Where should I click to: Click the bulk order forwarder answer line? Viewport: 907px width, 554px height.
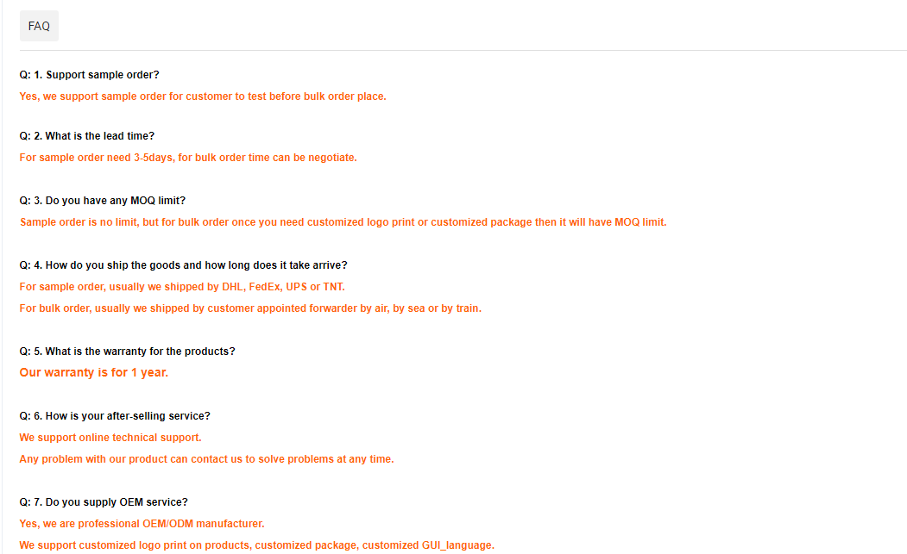point(250,308)
